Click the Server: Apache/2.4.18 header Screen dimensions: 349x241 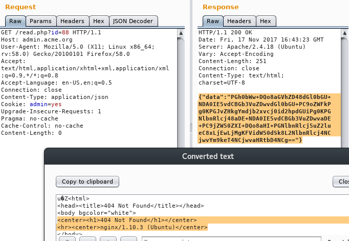252,47
